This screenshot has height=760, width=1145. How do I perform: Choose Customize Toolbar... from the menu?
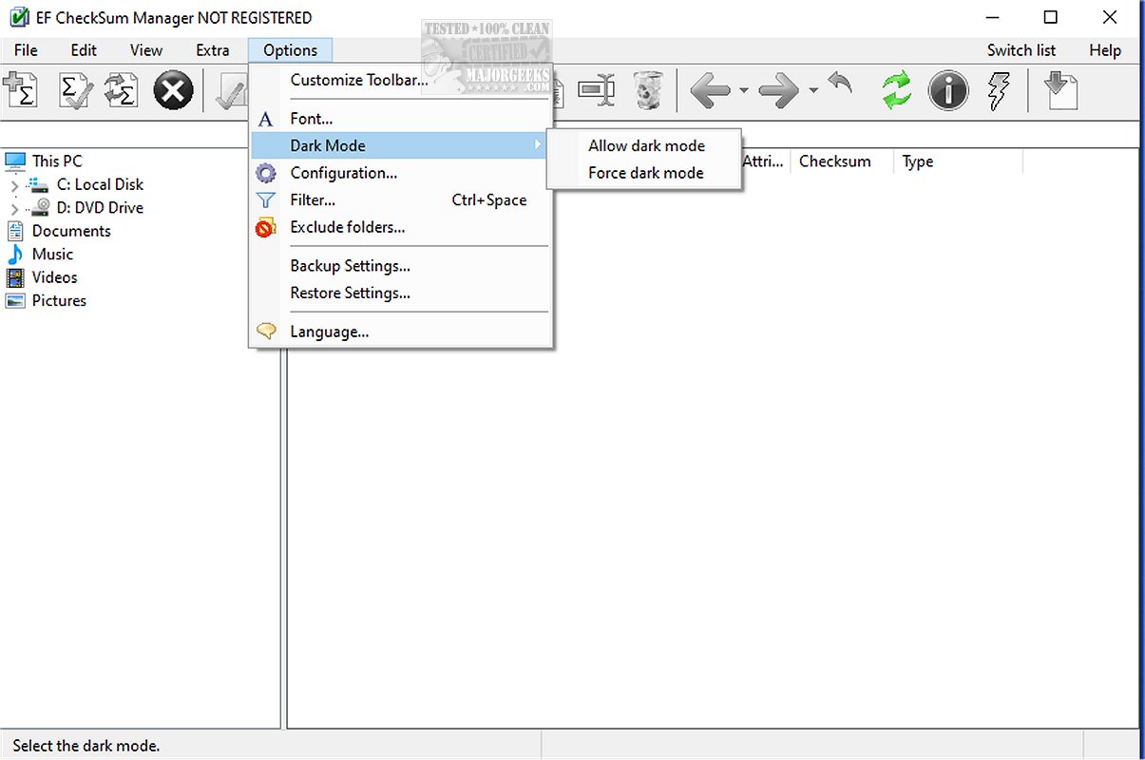click(x=401, y=80)
